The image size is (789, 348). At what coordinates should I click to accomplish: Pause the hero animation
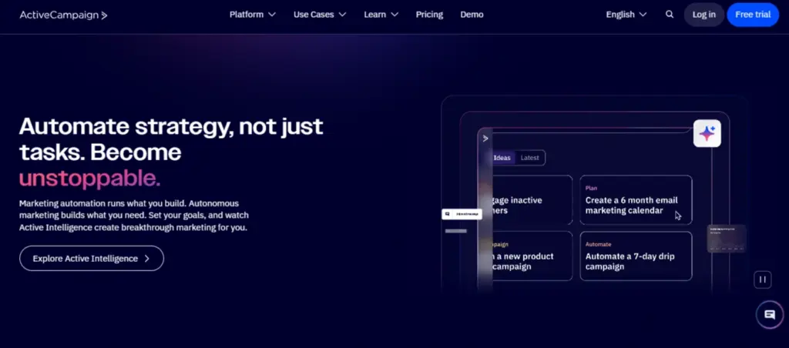coord(762,279)
